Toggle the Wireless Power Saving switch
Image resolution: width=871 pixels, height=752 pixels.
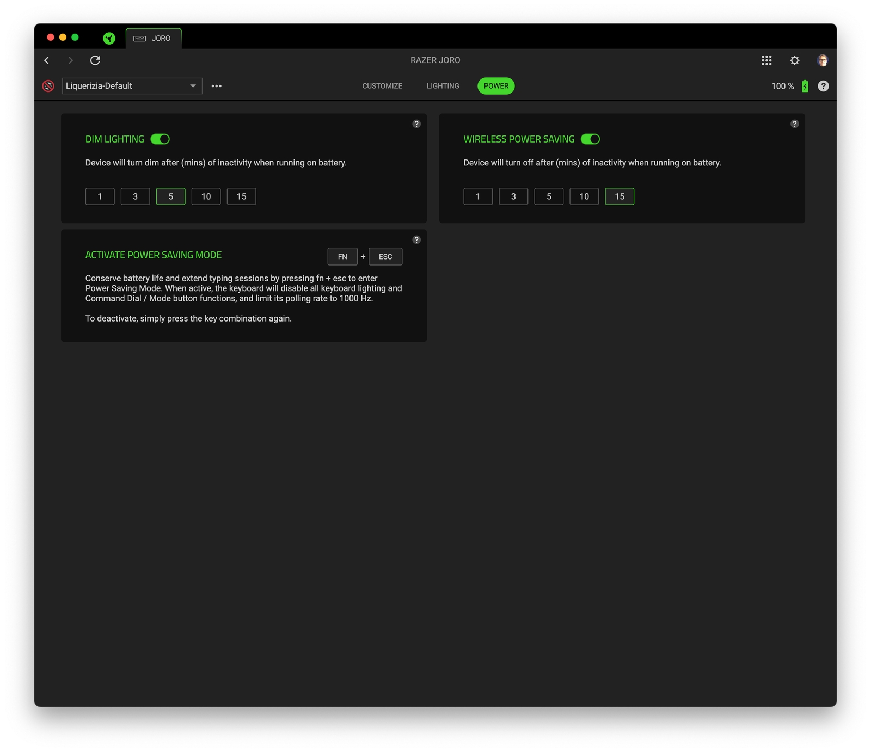pyautogui.click(x=590, y=139)
